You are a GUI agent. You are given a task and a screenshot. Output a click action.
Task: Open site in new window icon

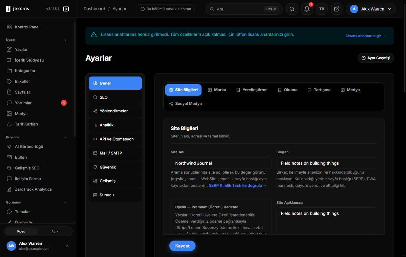tap(337, 9)
